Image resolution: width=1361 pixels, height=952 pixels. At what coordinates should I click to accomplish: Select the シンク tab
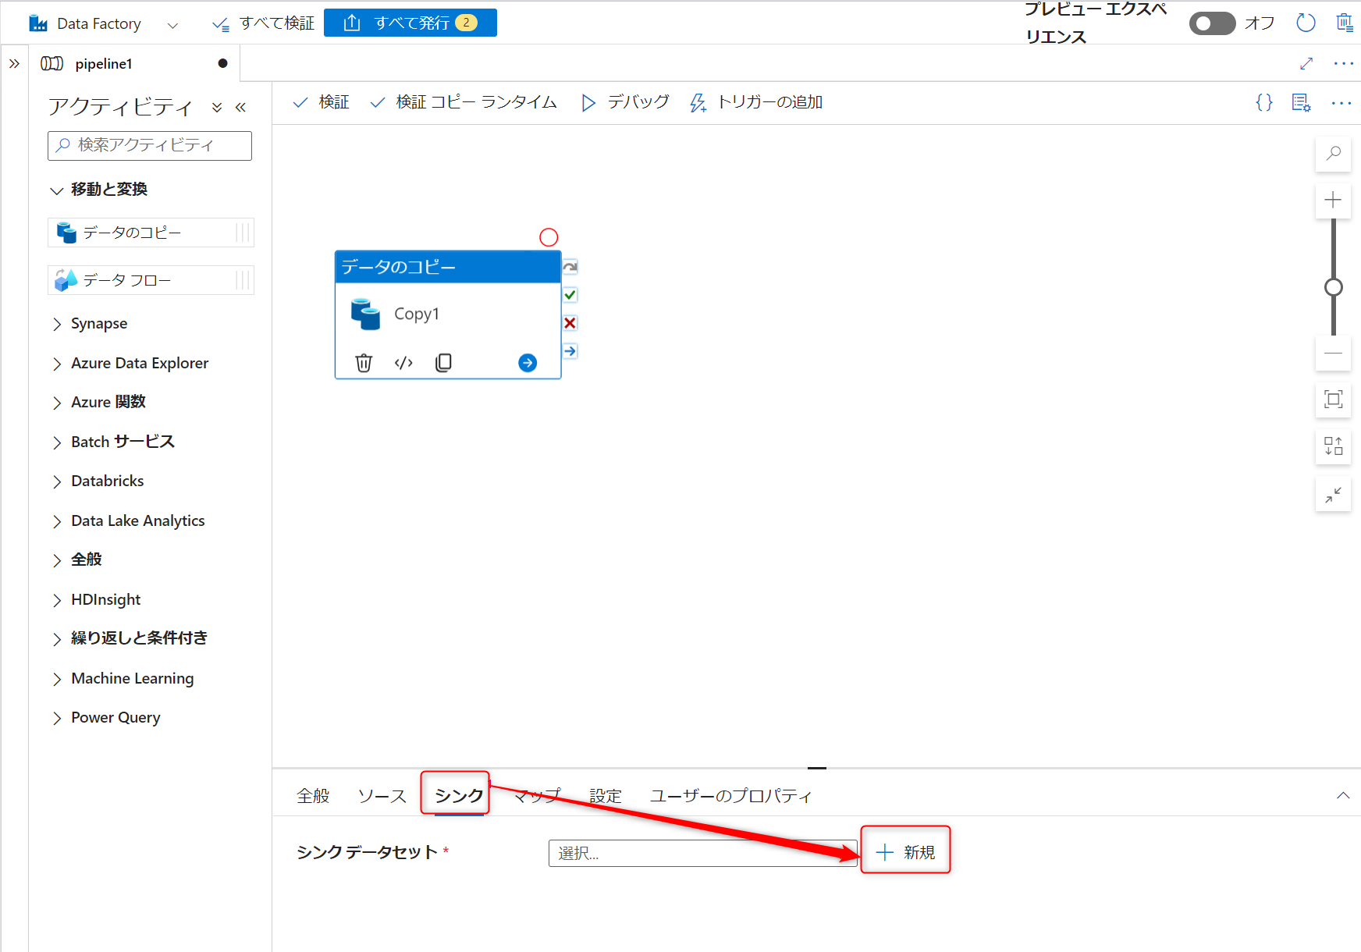[459, 796]
